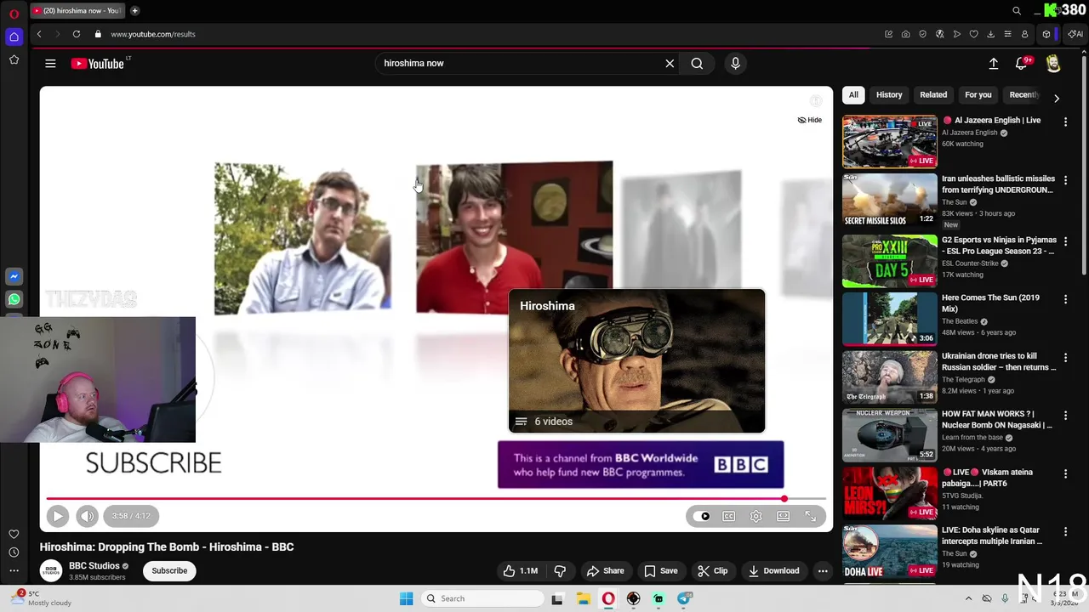The image size is (1089, 612).
Task: Share the video
Action: coord(606,571)
